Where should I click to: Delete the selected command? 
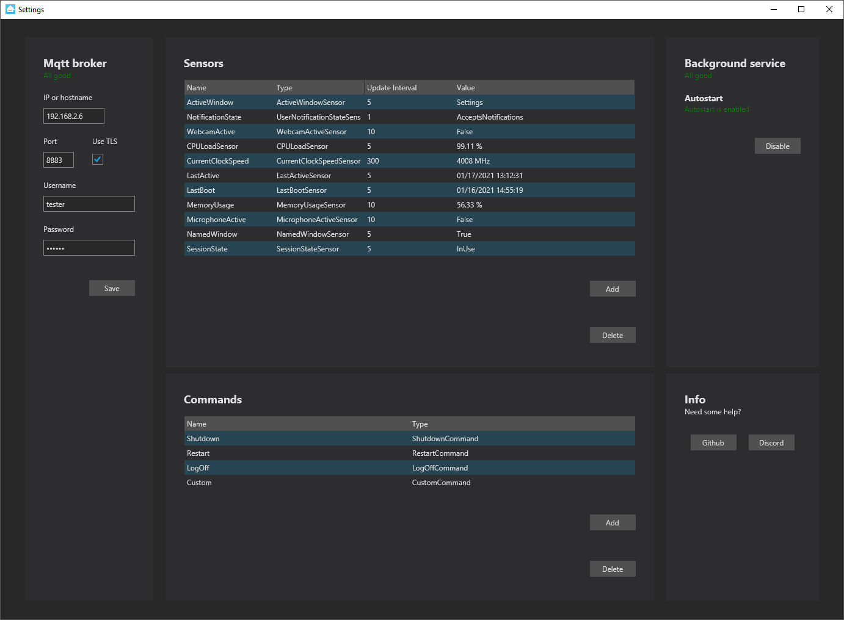click(612, 568)
